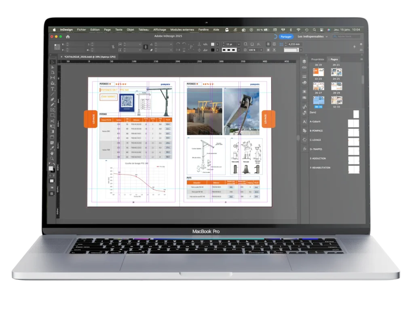Switch to the Propriétés panel tab
The image size is (414, 310).
[317, 59]
